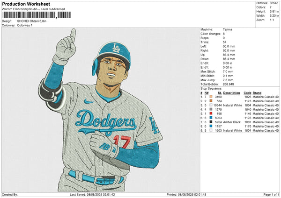The width and height of the screenshot is (281, 198).
Task: Click the Dodgers script on the jersey
Action: pyautogui.click(x=100, y=120)
